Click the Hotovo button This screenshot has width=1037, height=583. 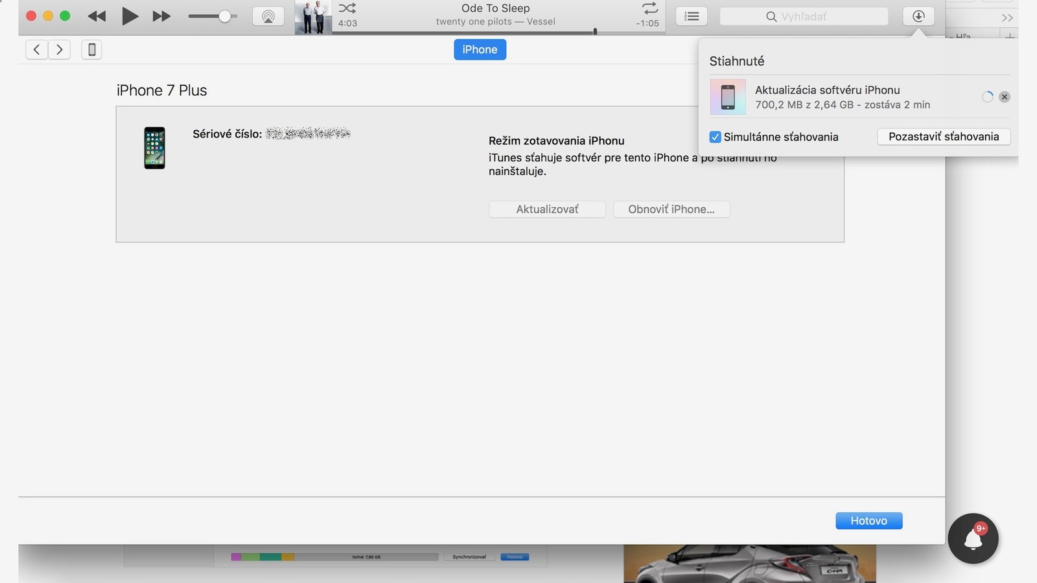868,521
